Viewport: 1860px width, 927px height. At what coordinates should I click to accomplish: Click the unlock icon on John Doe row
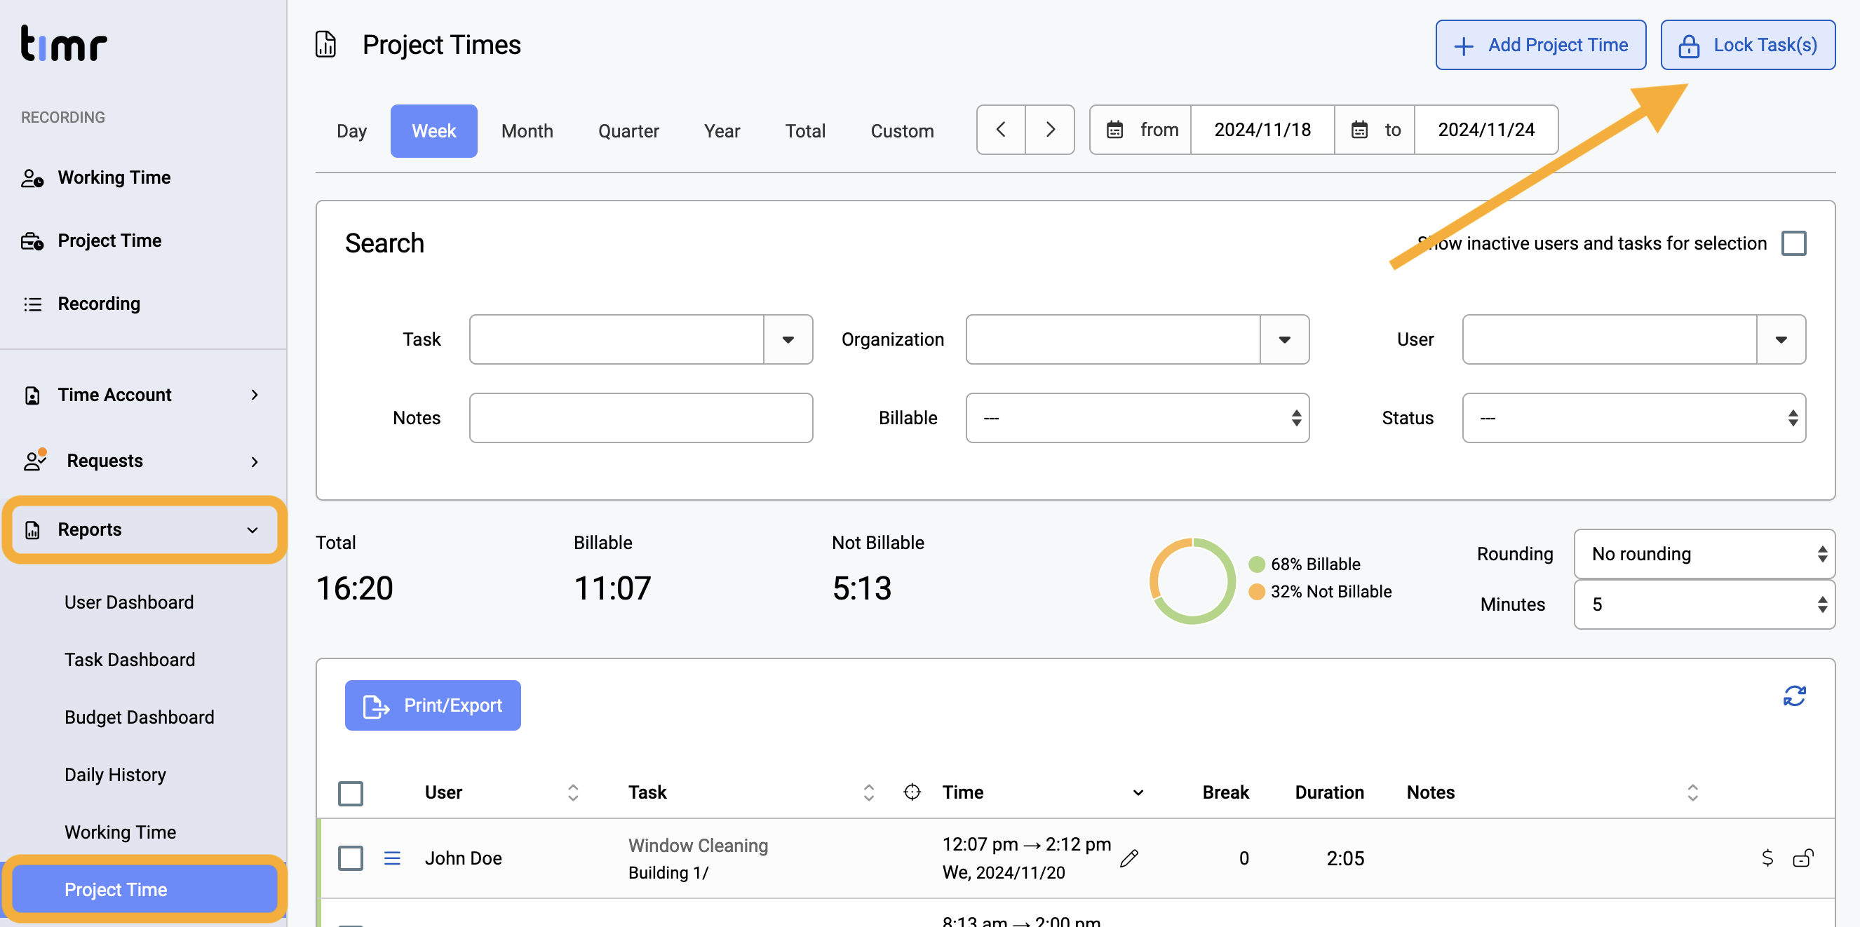point(1803,858)
